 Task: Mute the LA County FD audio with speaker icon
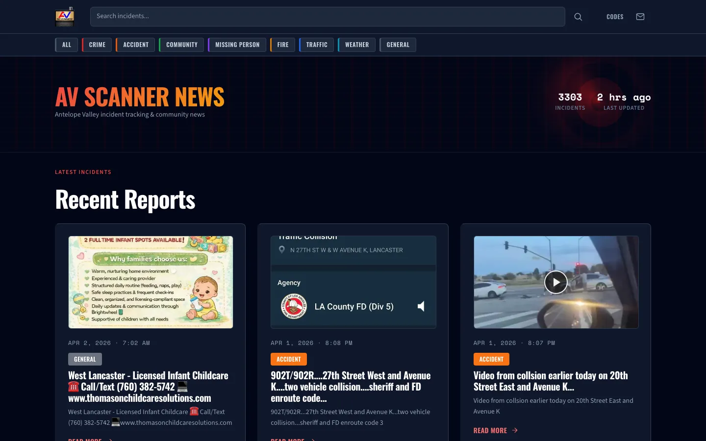pos(421,306)
